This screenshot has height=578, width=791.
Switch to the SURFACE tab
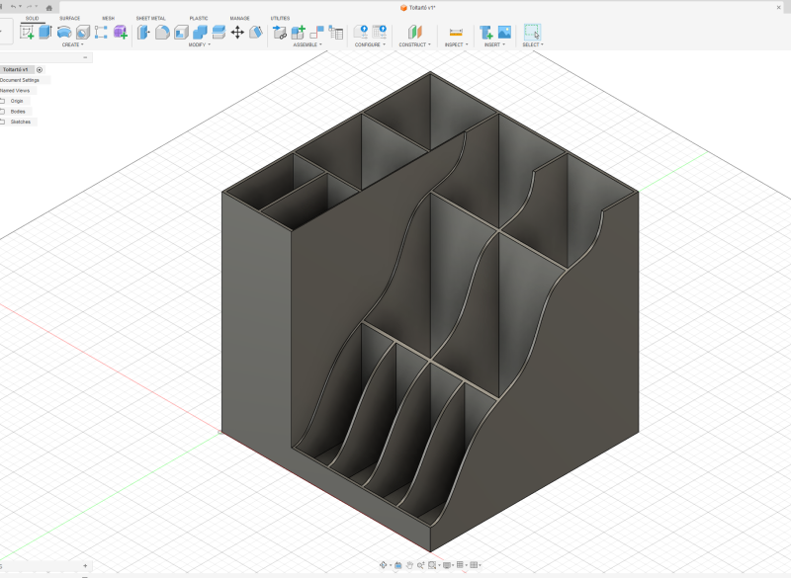coord(69,18)
